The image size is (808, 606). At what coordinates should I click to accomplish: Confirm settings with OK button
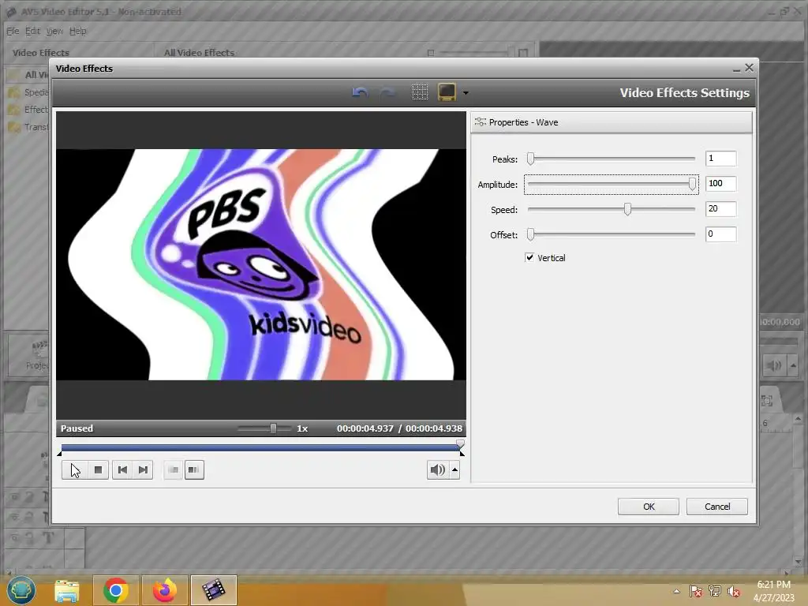click(649, 507)
